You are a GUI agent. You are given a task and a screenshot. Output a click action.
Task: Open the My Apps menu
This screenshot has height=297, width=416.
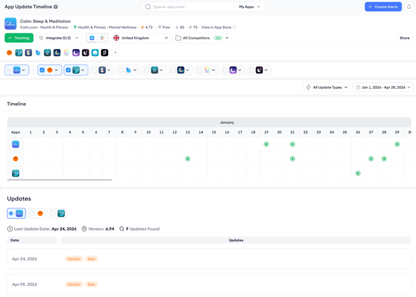coord(250,7)
